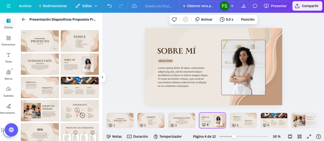324x141 pixels.
Task: Open the Archivo menu
Action: tap(25, 6)
